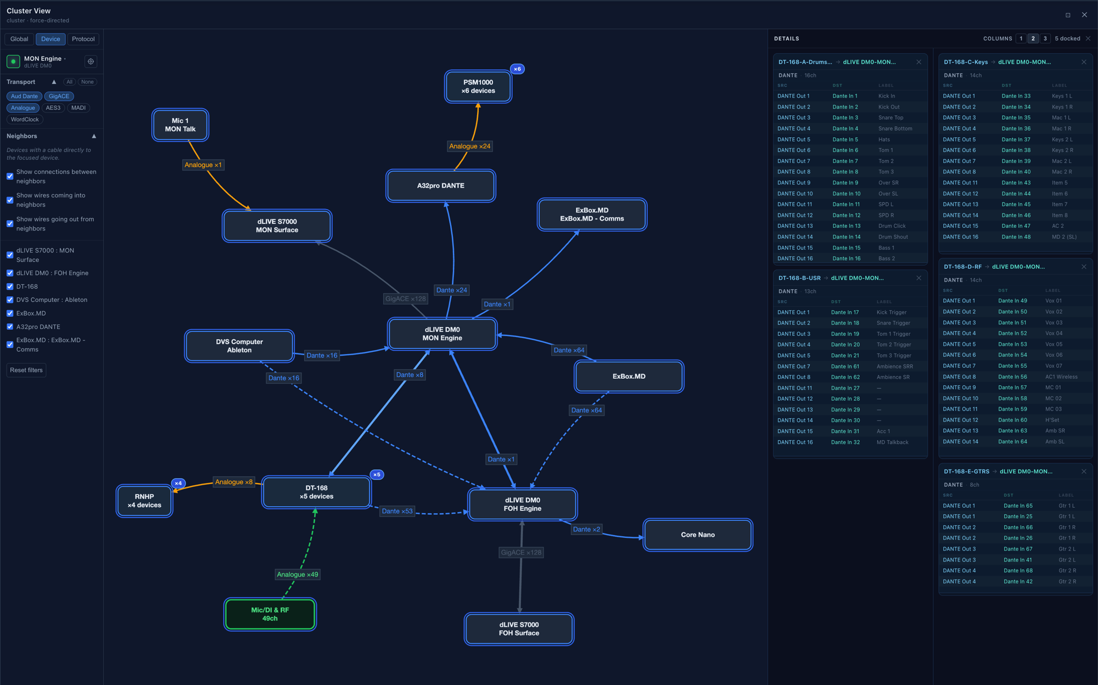Set details columns to 1
The height and width of the screenshot is (685, 1098).
(1021, 38)
